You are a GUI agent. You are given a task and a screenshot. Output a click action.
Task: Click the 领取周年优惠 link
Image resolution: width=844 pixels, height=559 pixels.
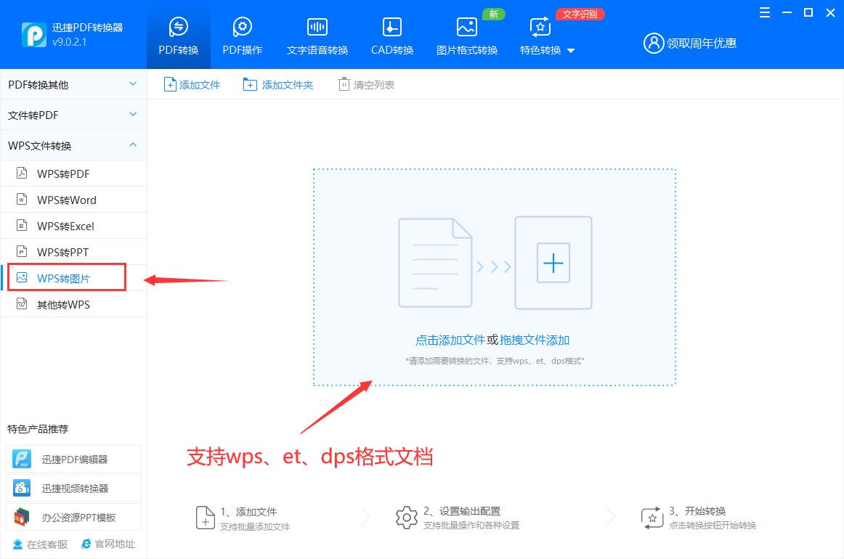tap(699, 43)
